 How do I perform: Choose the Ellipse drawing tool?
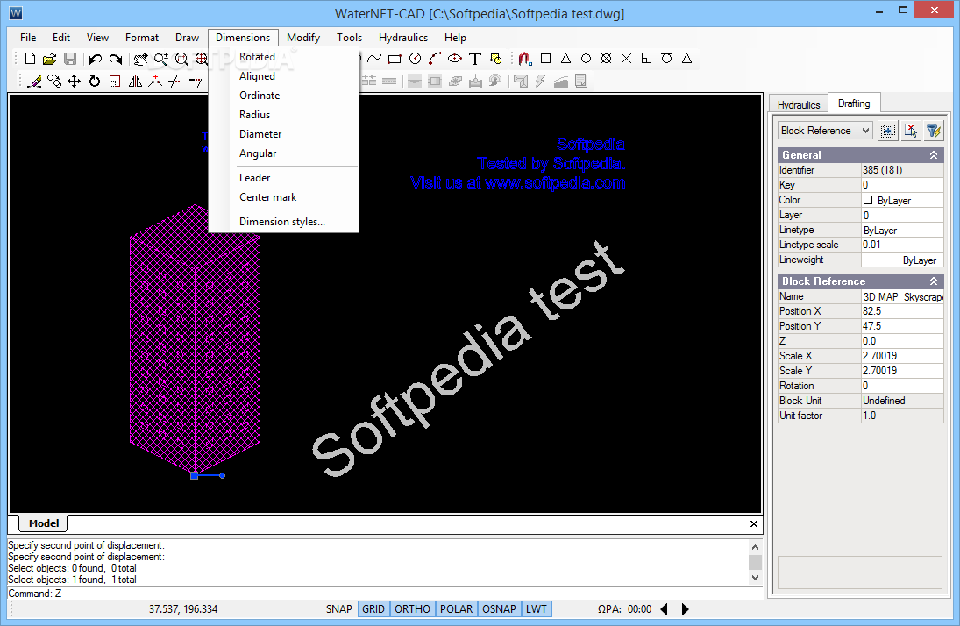(x=455, y=59)
